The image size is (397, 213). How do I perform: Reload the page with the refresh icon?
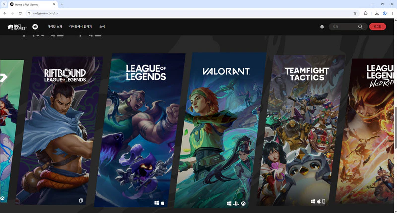tap(20, 13)
